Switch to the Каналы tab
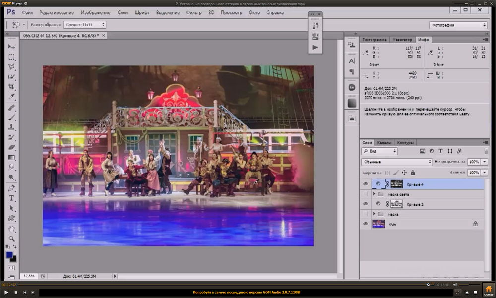 click(x=385, y=143)
